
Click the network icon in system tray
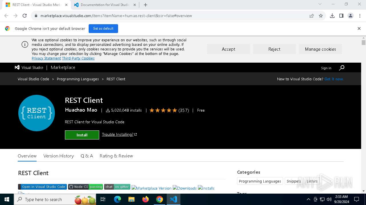(322, 199)
